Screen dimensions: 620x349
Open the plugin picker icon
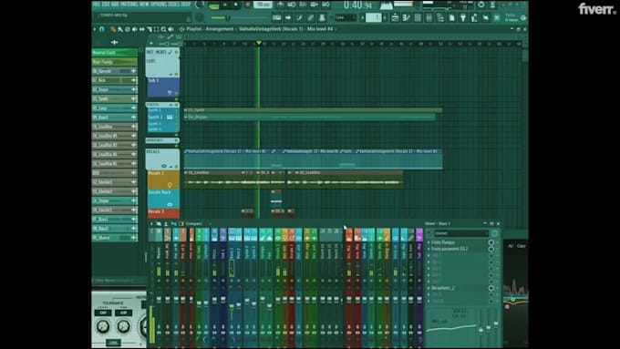463,18
